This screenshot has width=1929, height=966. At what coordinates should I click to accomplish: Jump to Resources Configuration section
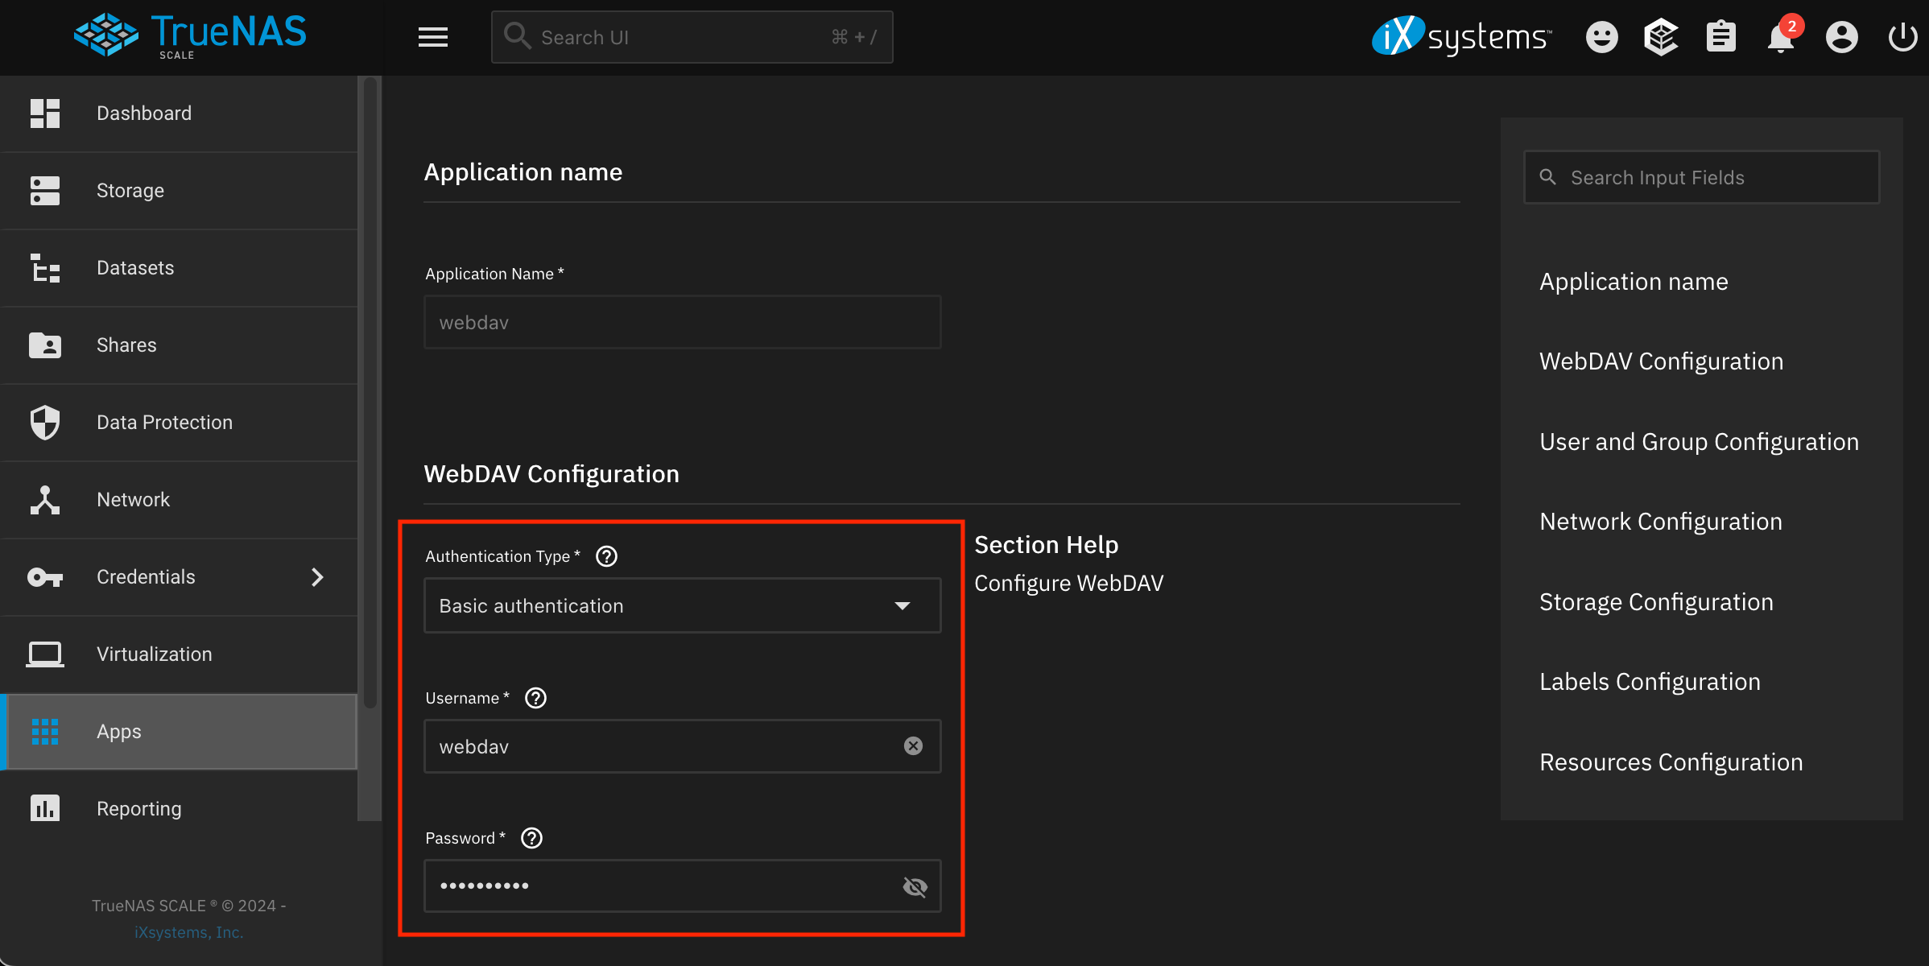(x=1671, y=762)
